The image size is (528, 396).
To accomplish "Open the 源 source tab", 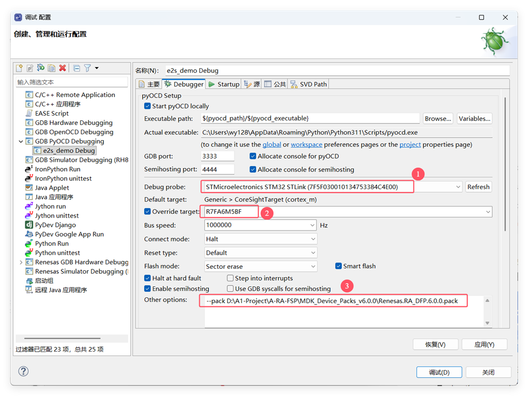I will pos(252,84).
